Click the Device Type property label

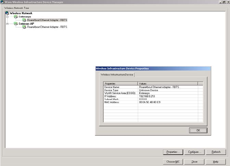(x=112, y=90)
